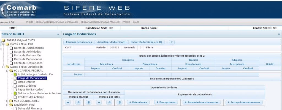Select Otros Créditos in the tree
This screenshot has height=110, width=282.
pos(27,86)
